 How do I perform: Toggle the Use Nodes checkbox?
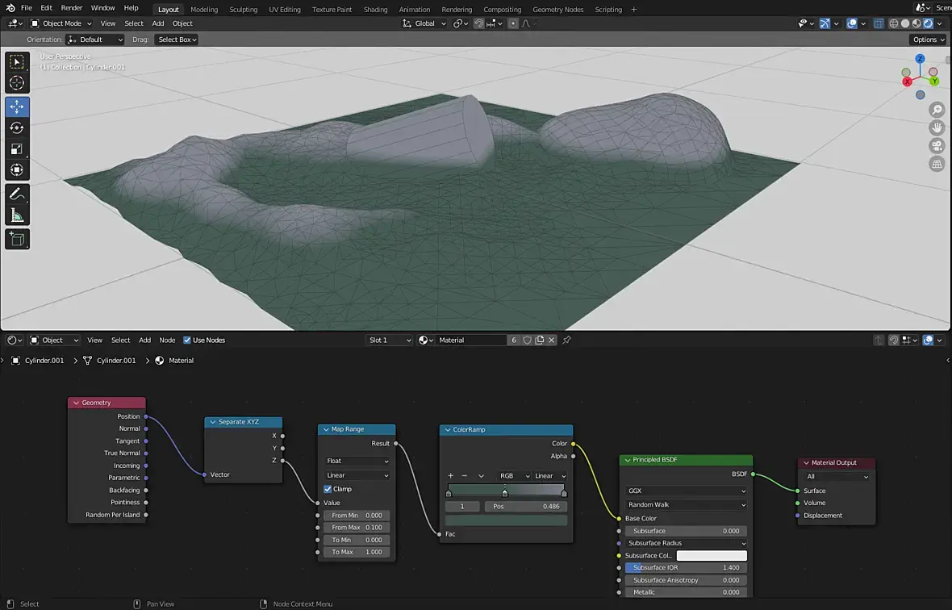[187, 341]
